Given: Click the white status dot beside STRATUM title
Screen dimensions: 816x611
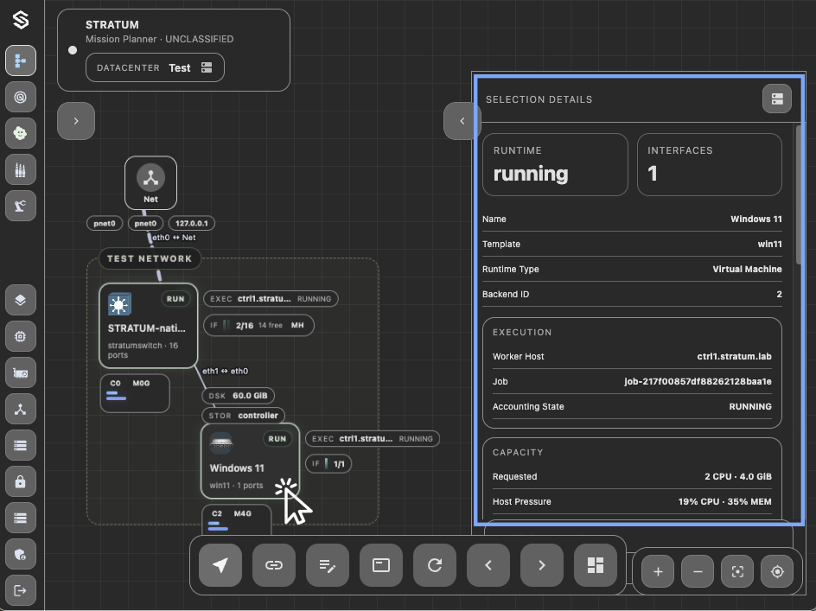Looking at the screenshot, I should (x=73, y=50).
